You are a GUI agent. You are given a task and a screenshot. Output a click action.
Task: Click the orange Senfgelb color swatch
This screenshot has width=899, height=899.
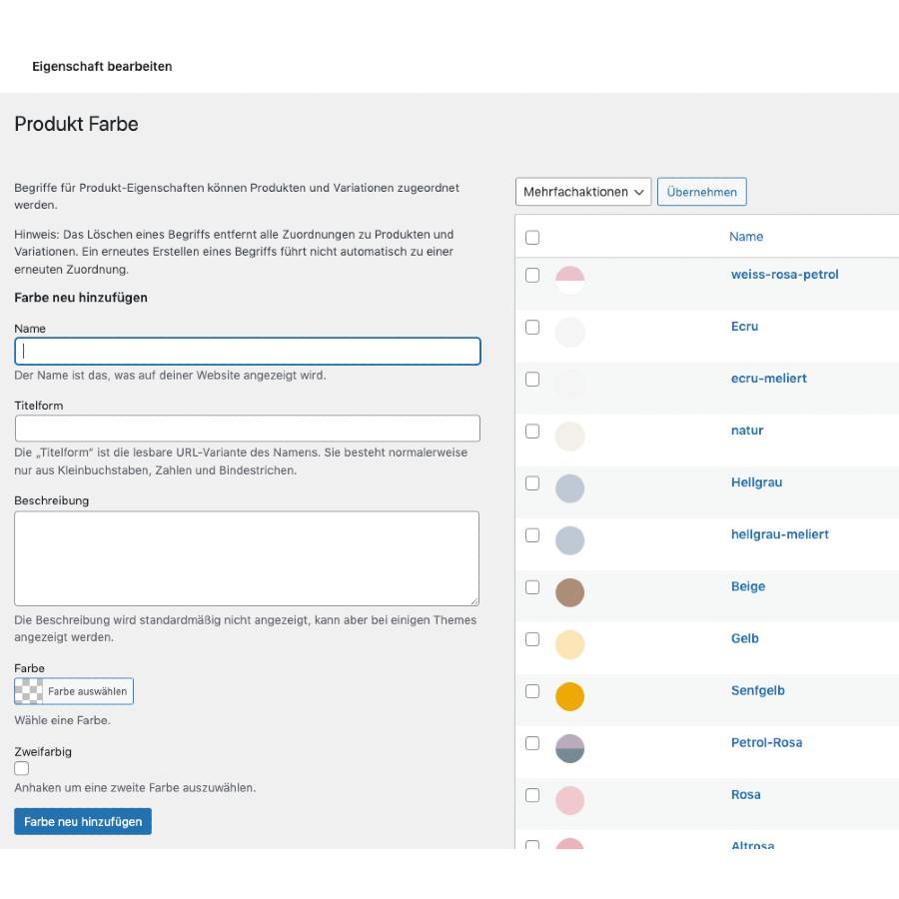(x=570, y=696)
